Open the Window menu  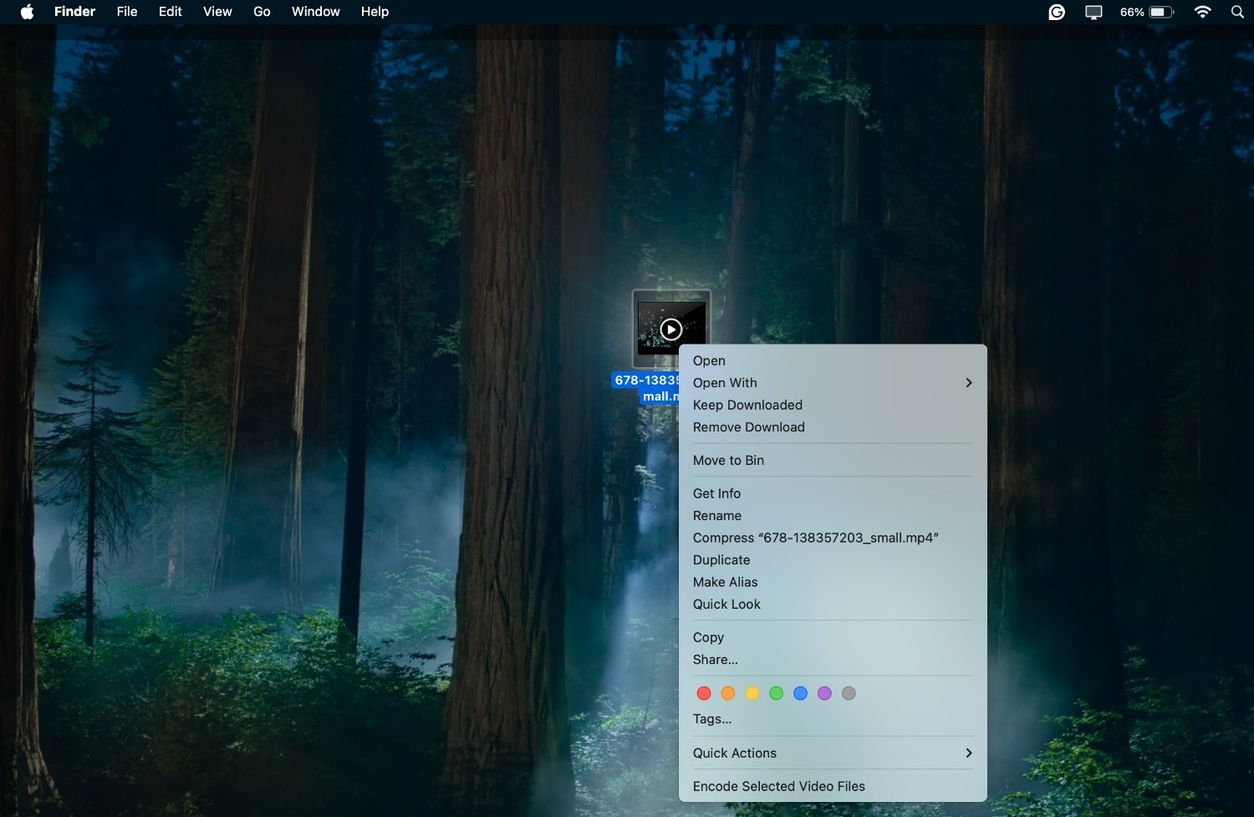pyautogui.click(x=316, y=12)
